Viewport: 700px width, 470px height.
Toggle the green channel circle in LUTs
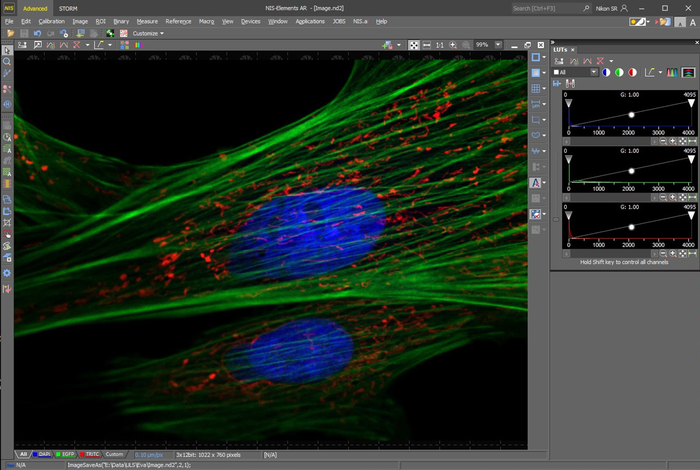pyautogui.click(x=619, y=73)
